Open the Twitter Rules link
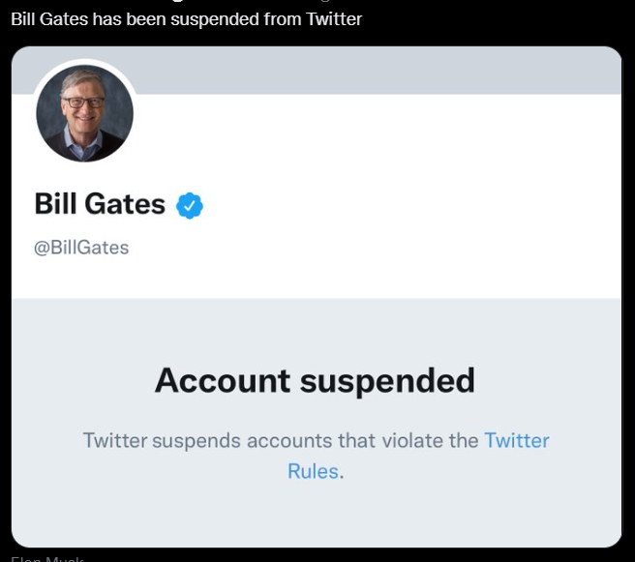The image size is (635, 562). (418, 456)
